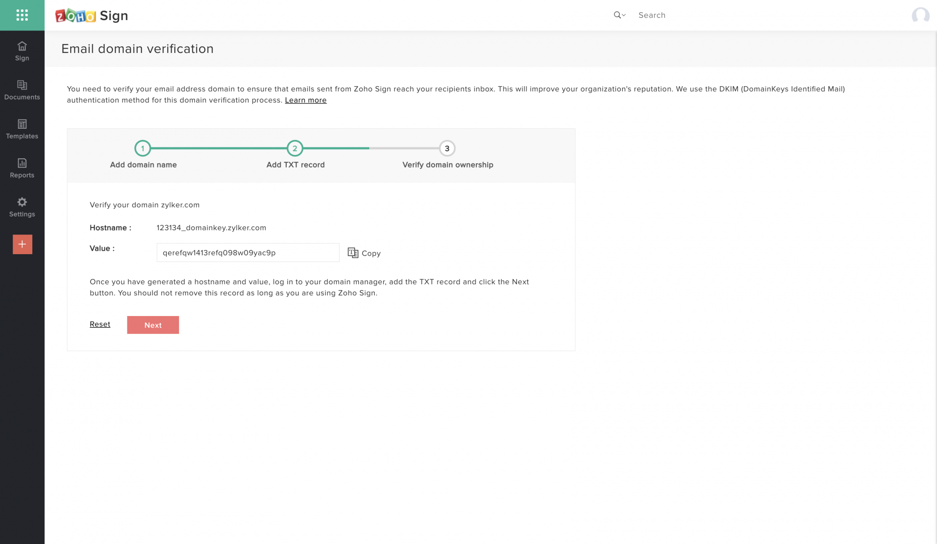
Task: Select step 2 Add TXT record
Action: [295, 147]
